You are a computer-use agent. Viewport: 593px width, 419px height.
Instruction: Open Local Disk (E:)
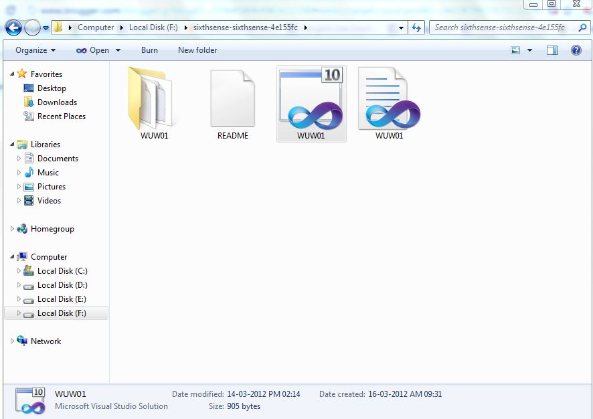(62, 299)
